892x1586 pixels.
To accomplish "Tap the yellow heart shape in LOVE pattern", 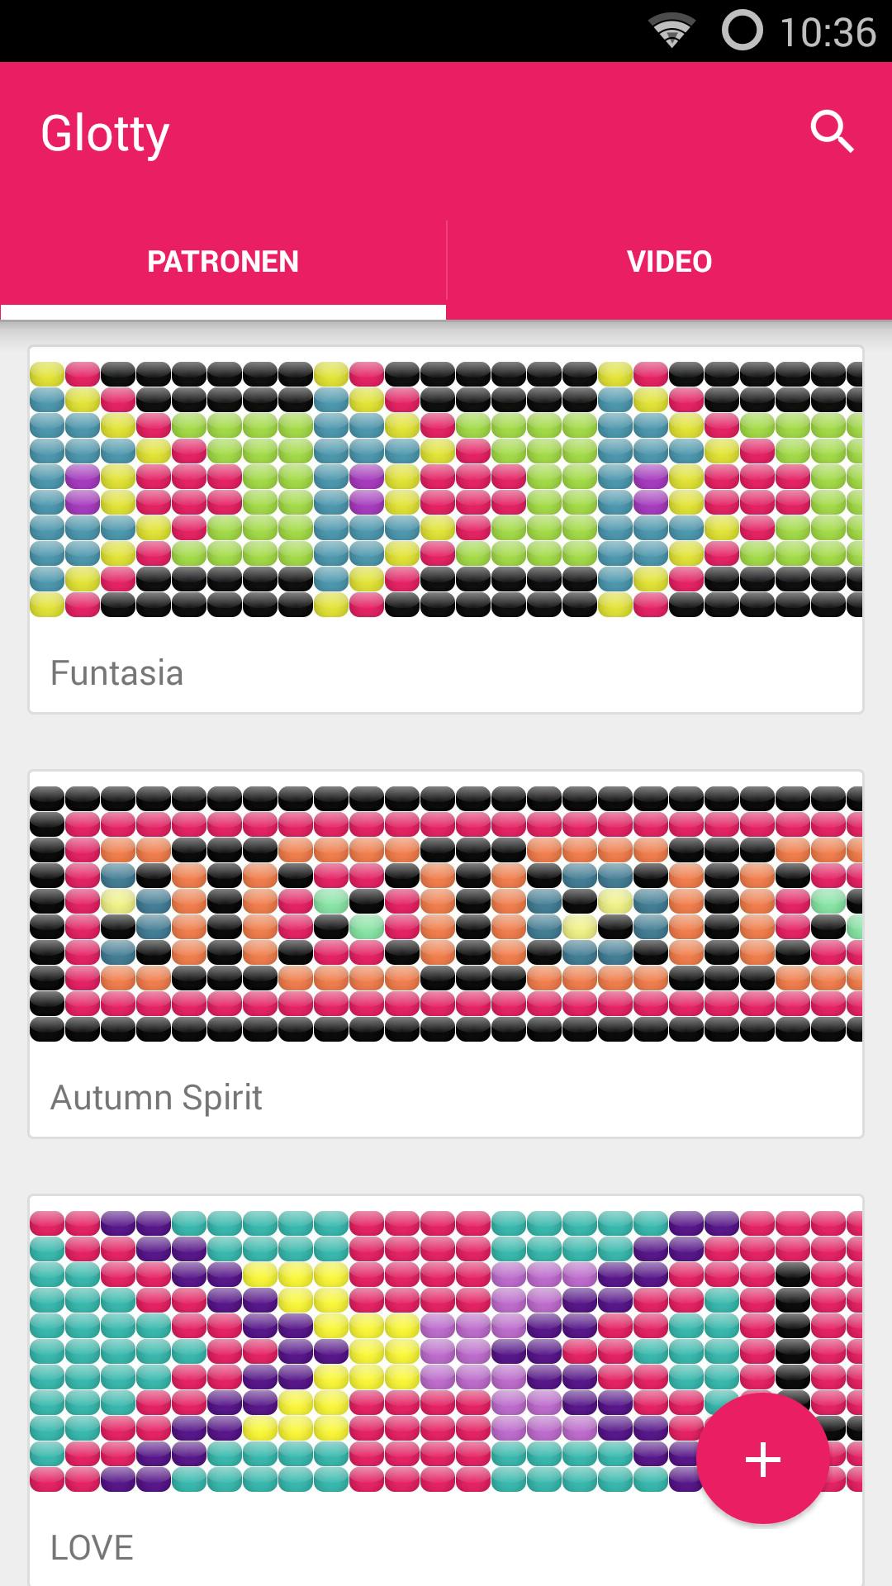I will click(x=330, y=1351).
